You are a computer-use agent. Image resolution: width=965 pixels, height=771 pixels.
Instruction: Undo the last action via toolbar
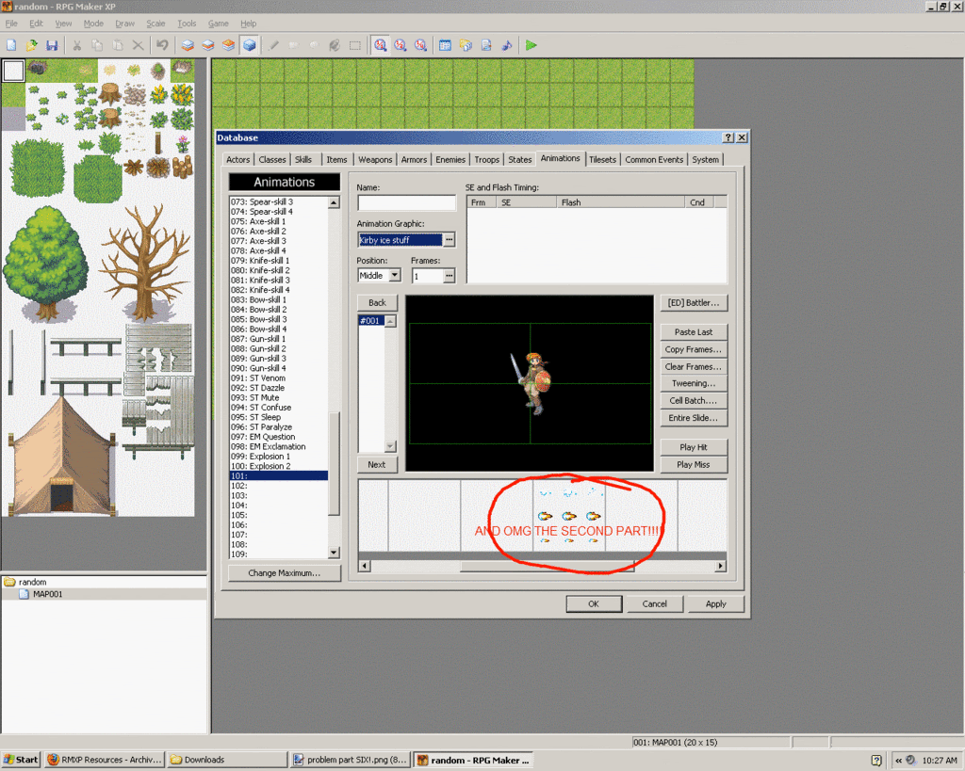pos(162,45)
